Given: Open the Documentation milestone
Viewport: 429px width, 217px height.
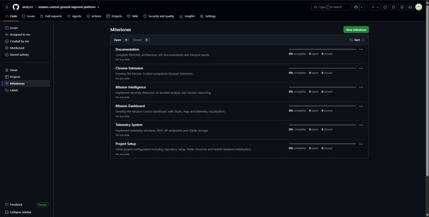Looking at the screenshot, I should point(127,49).
